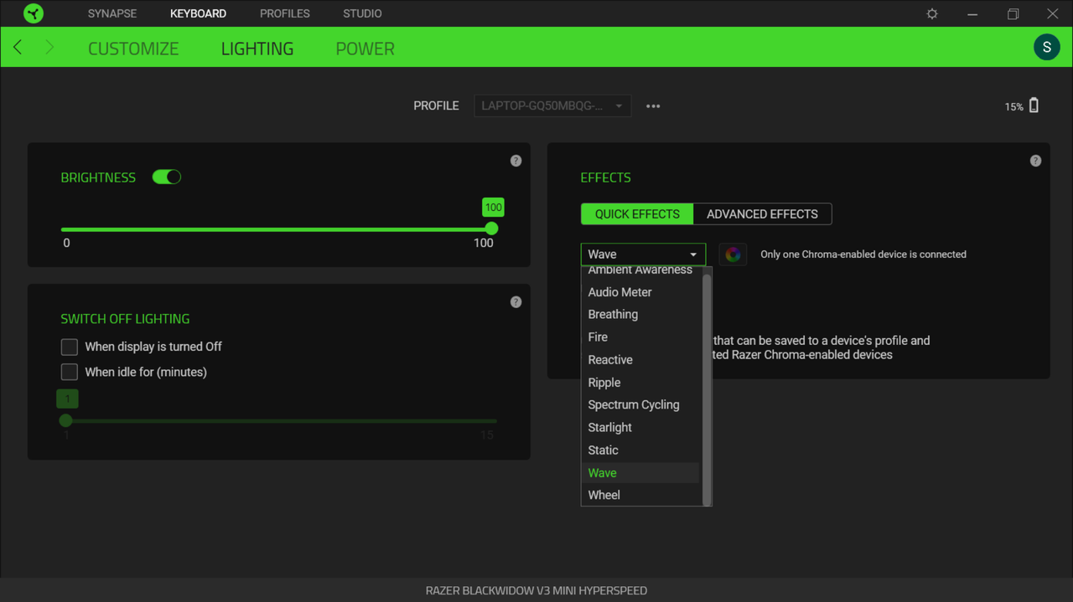The width and height of the screenshot is (1073, 602).
Task: Choose the highlighted Wave effect
Action: point(641,473)
